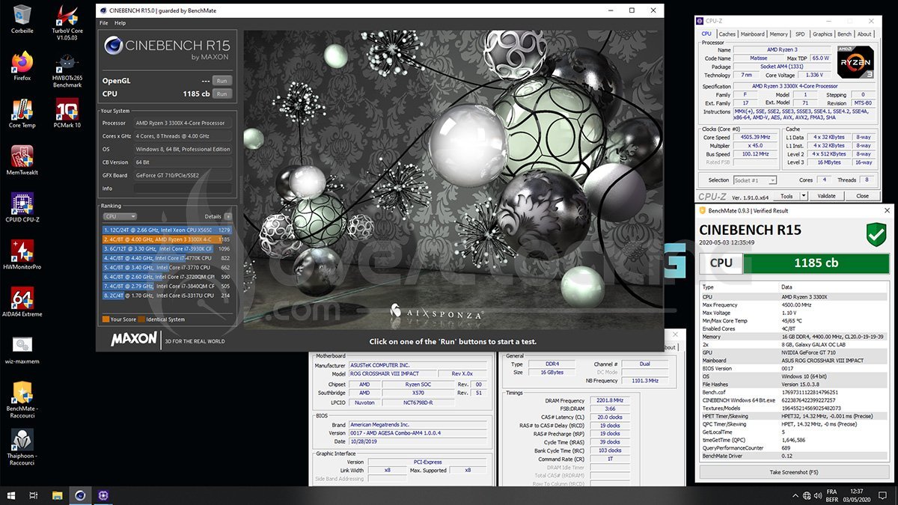Select ranking entry Intel Core i7-3720QM
Viewport: 898px width, 505px height.
168,277
